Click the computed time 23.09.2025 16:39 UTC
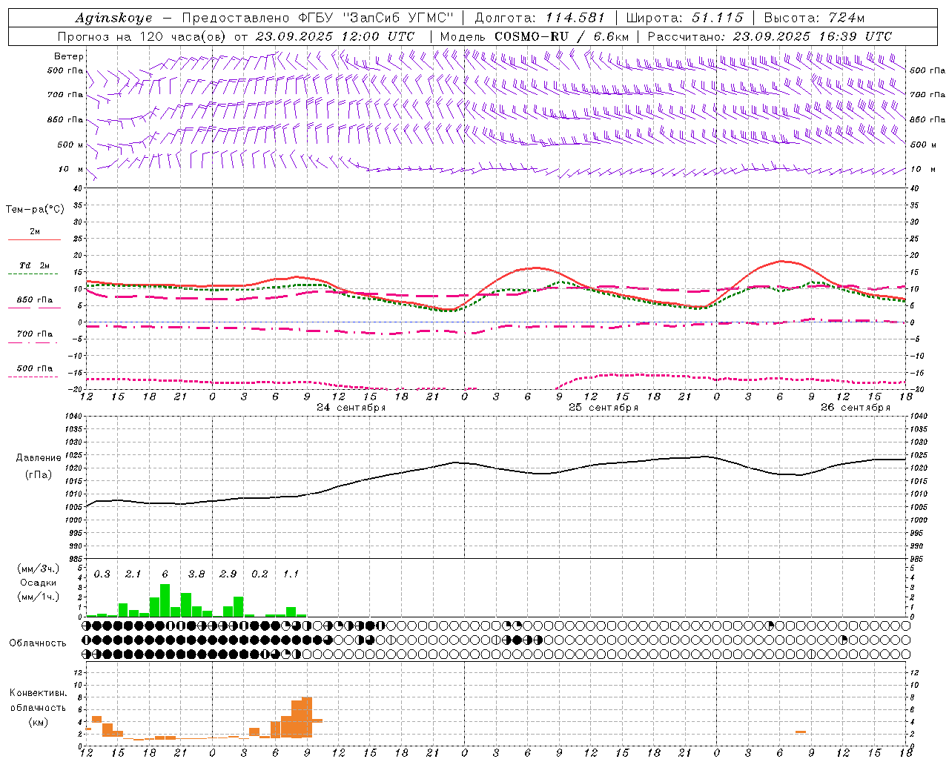949x759 pixels. (813, 36)
